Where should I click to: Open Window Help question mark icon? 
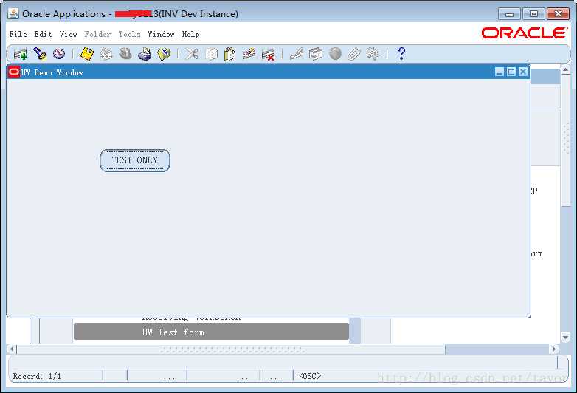[x=401, y=54]
